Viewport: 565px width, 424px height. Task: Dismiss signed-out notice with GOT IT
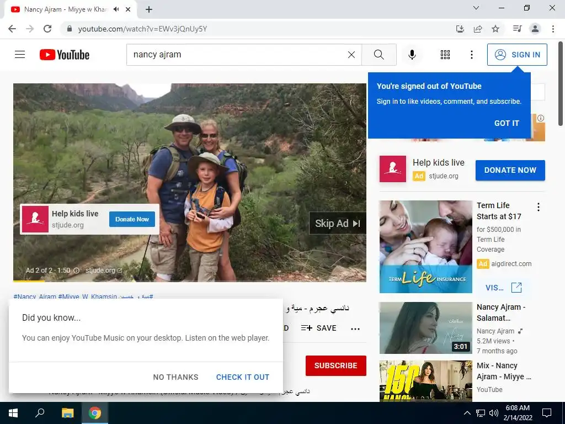(x=507, y=123)
